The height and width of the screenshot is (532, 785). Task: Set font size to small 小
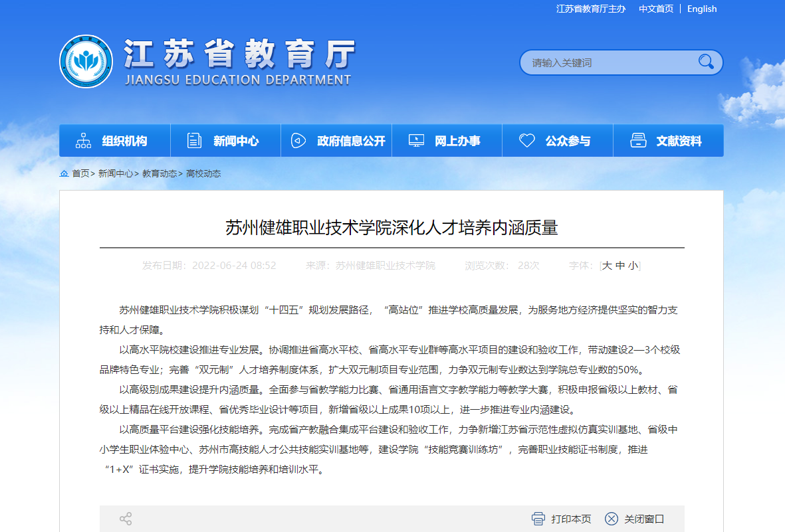[x=633, y=266]
